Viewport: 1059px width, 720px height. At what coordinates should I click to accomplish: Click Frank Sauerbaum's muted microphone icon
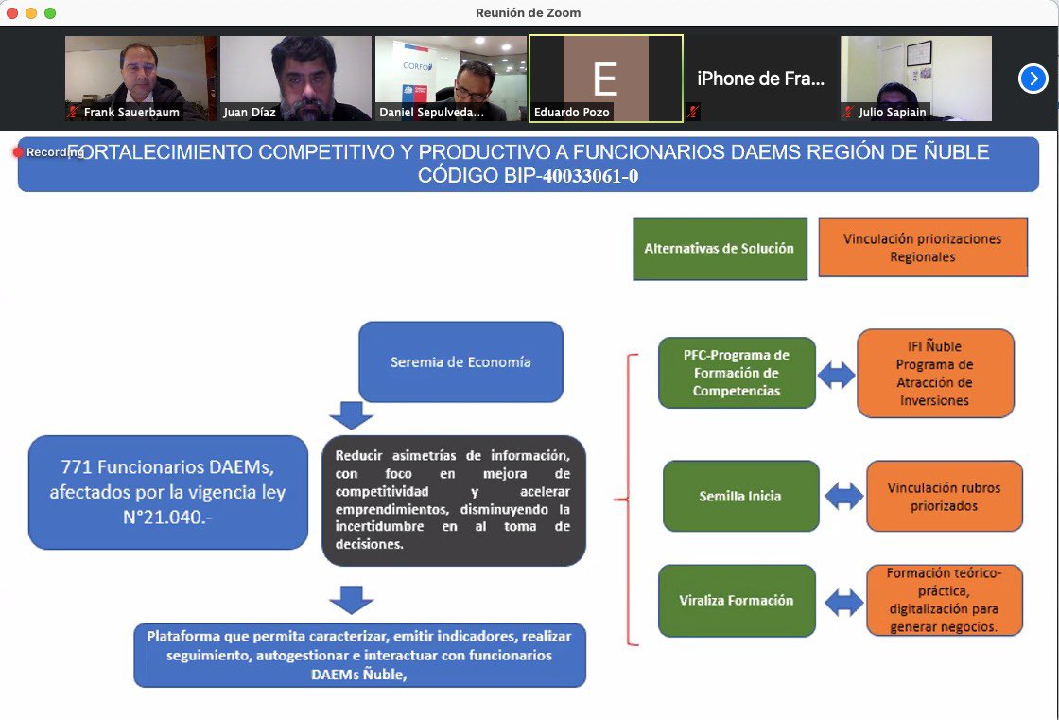73,113
